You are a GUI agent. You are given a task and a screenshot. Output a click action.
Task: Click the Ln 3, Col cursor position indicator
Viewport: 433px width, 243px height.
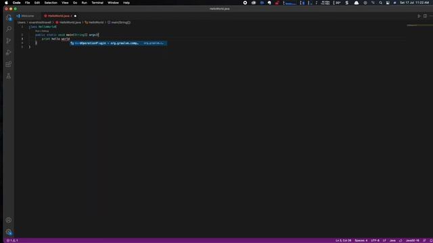click(x=343, y=240)
